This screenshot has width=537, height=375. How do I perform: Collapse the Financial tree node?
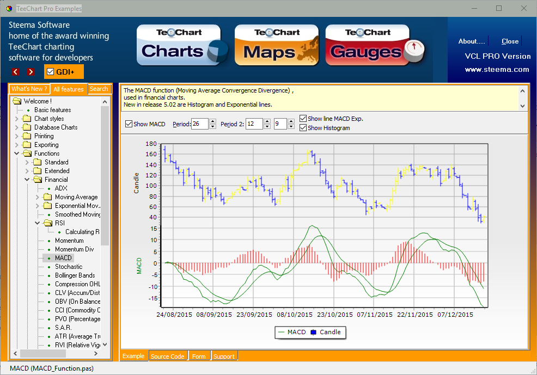27,180
